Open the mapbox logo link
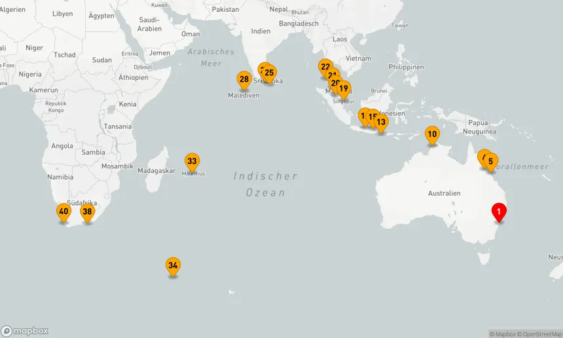The width and height of the screenshot is (563, 338). point(24,331)
